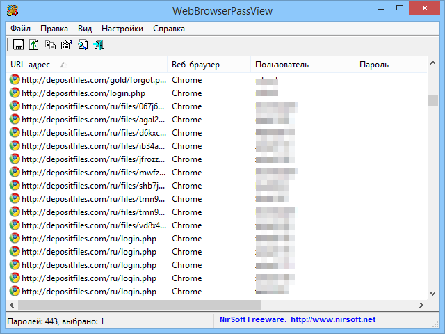
Task: Sort by the Пароль column header
Action: 391,65
